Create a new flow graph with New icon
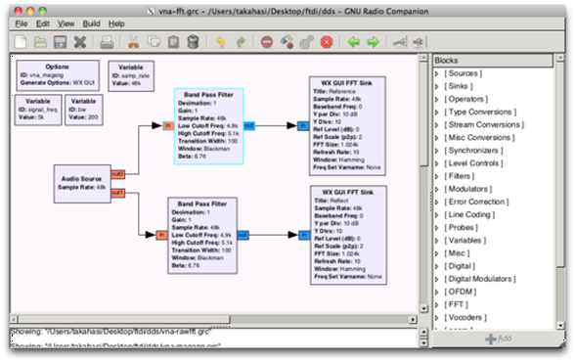 coord(21,42)
